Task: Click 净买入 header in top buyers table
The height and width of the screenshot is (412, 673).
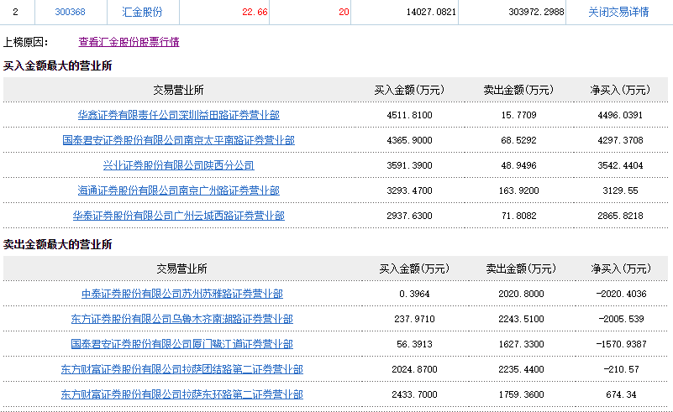Action: click(x=620, y=90)
